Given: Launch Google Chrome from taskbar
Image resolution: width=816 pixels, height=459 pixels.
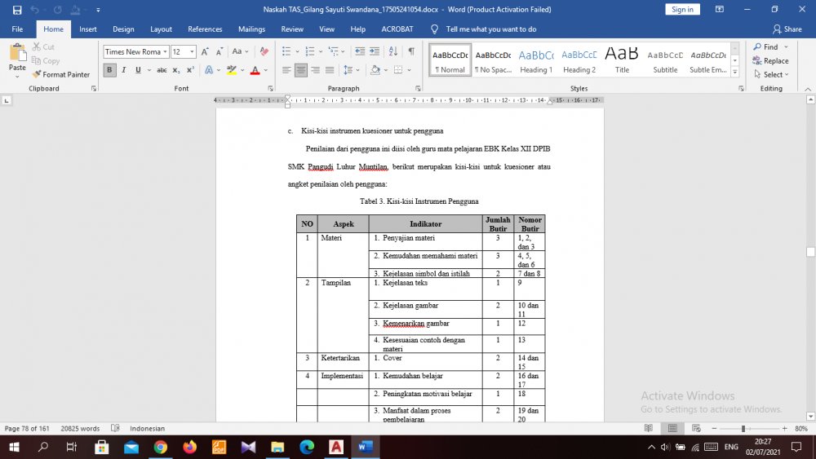Looking at the screenshot, I should 160,447.
